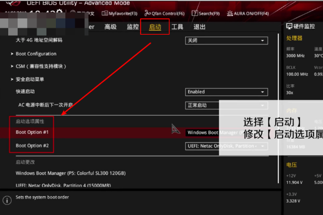This screenshot has height=215, width=323.
Task: Select AC 电源中断后下一次开启 label
Action: pos(45,105)
